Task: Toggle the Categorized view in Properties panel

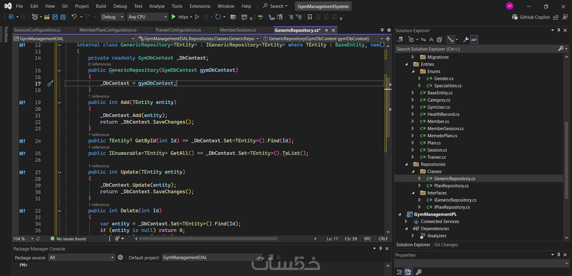Action: [x=400, y=272]
